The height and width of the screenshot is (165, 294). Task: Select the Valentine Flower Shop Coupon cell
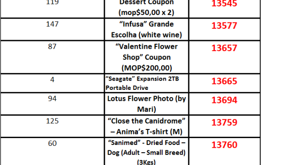[x=147, y=57]
